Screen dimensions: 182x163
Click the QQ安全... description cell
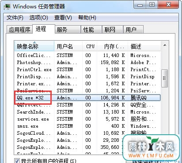[x=142, y=105]
